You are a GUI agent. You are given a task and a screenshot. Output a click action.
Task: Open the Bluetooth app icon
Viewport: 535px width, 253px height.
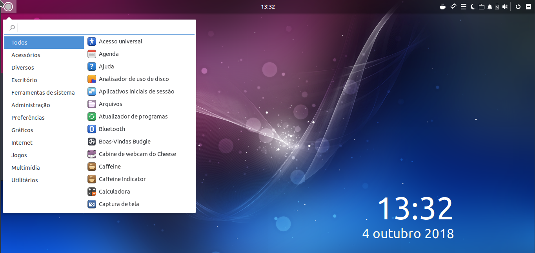(92, 129)
